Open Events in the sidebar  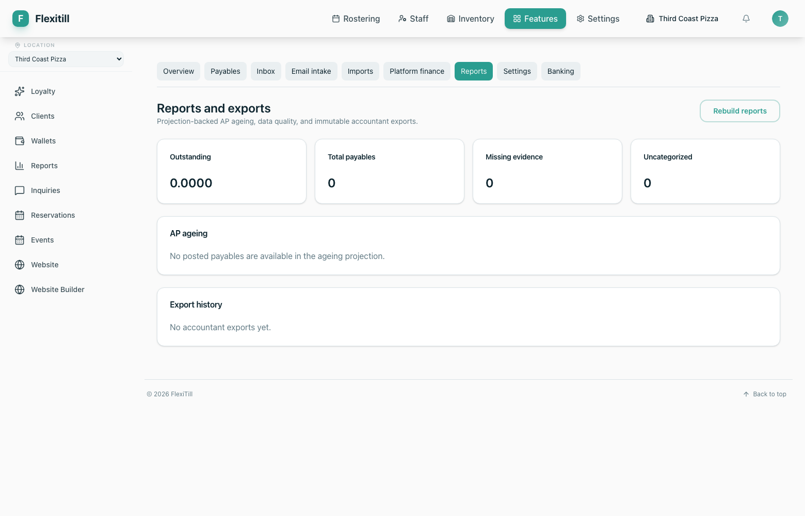(x=66, y=240)
